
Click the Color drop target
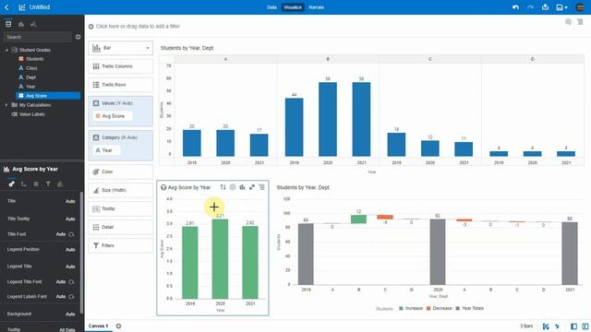(x=121, y=172)
